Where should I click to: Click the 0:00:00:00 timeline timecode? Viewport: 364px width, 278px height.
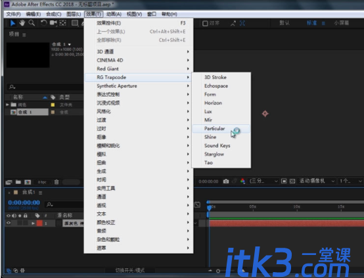click(x=24, y=202)
